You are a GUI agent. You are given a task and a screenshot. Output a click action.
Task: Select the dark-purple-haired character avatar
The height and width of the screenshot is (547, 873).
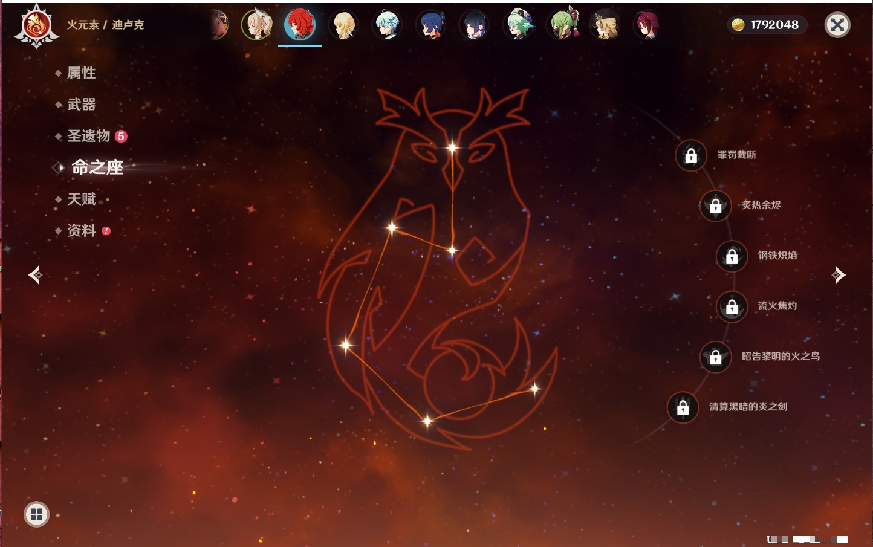[x=474, y=25]
